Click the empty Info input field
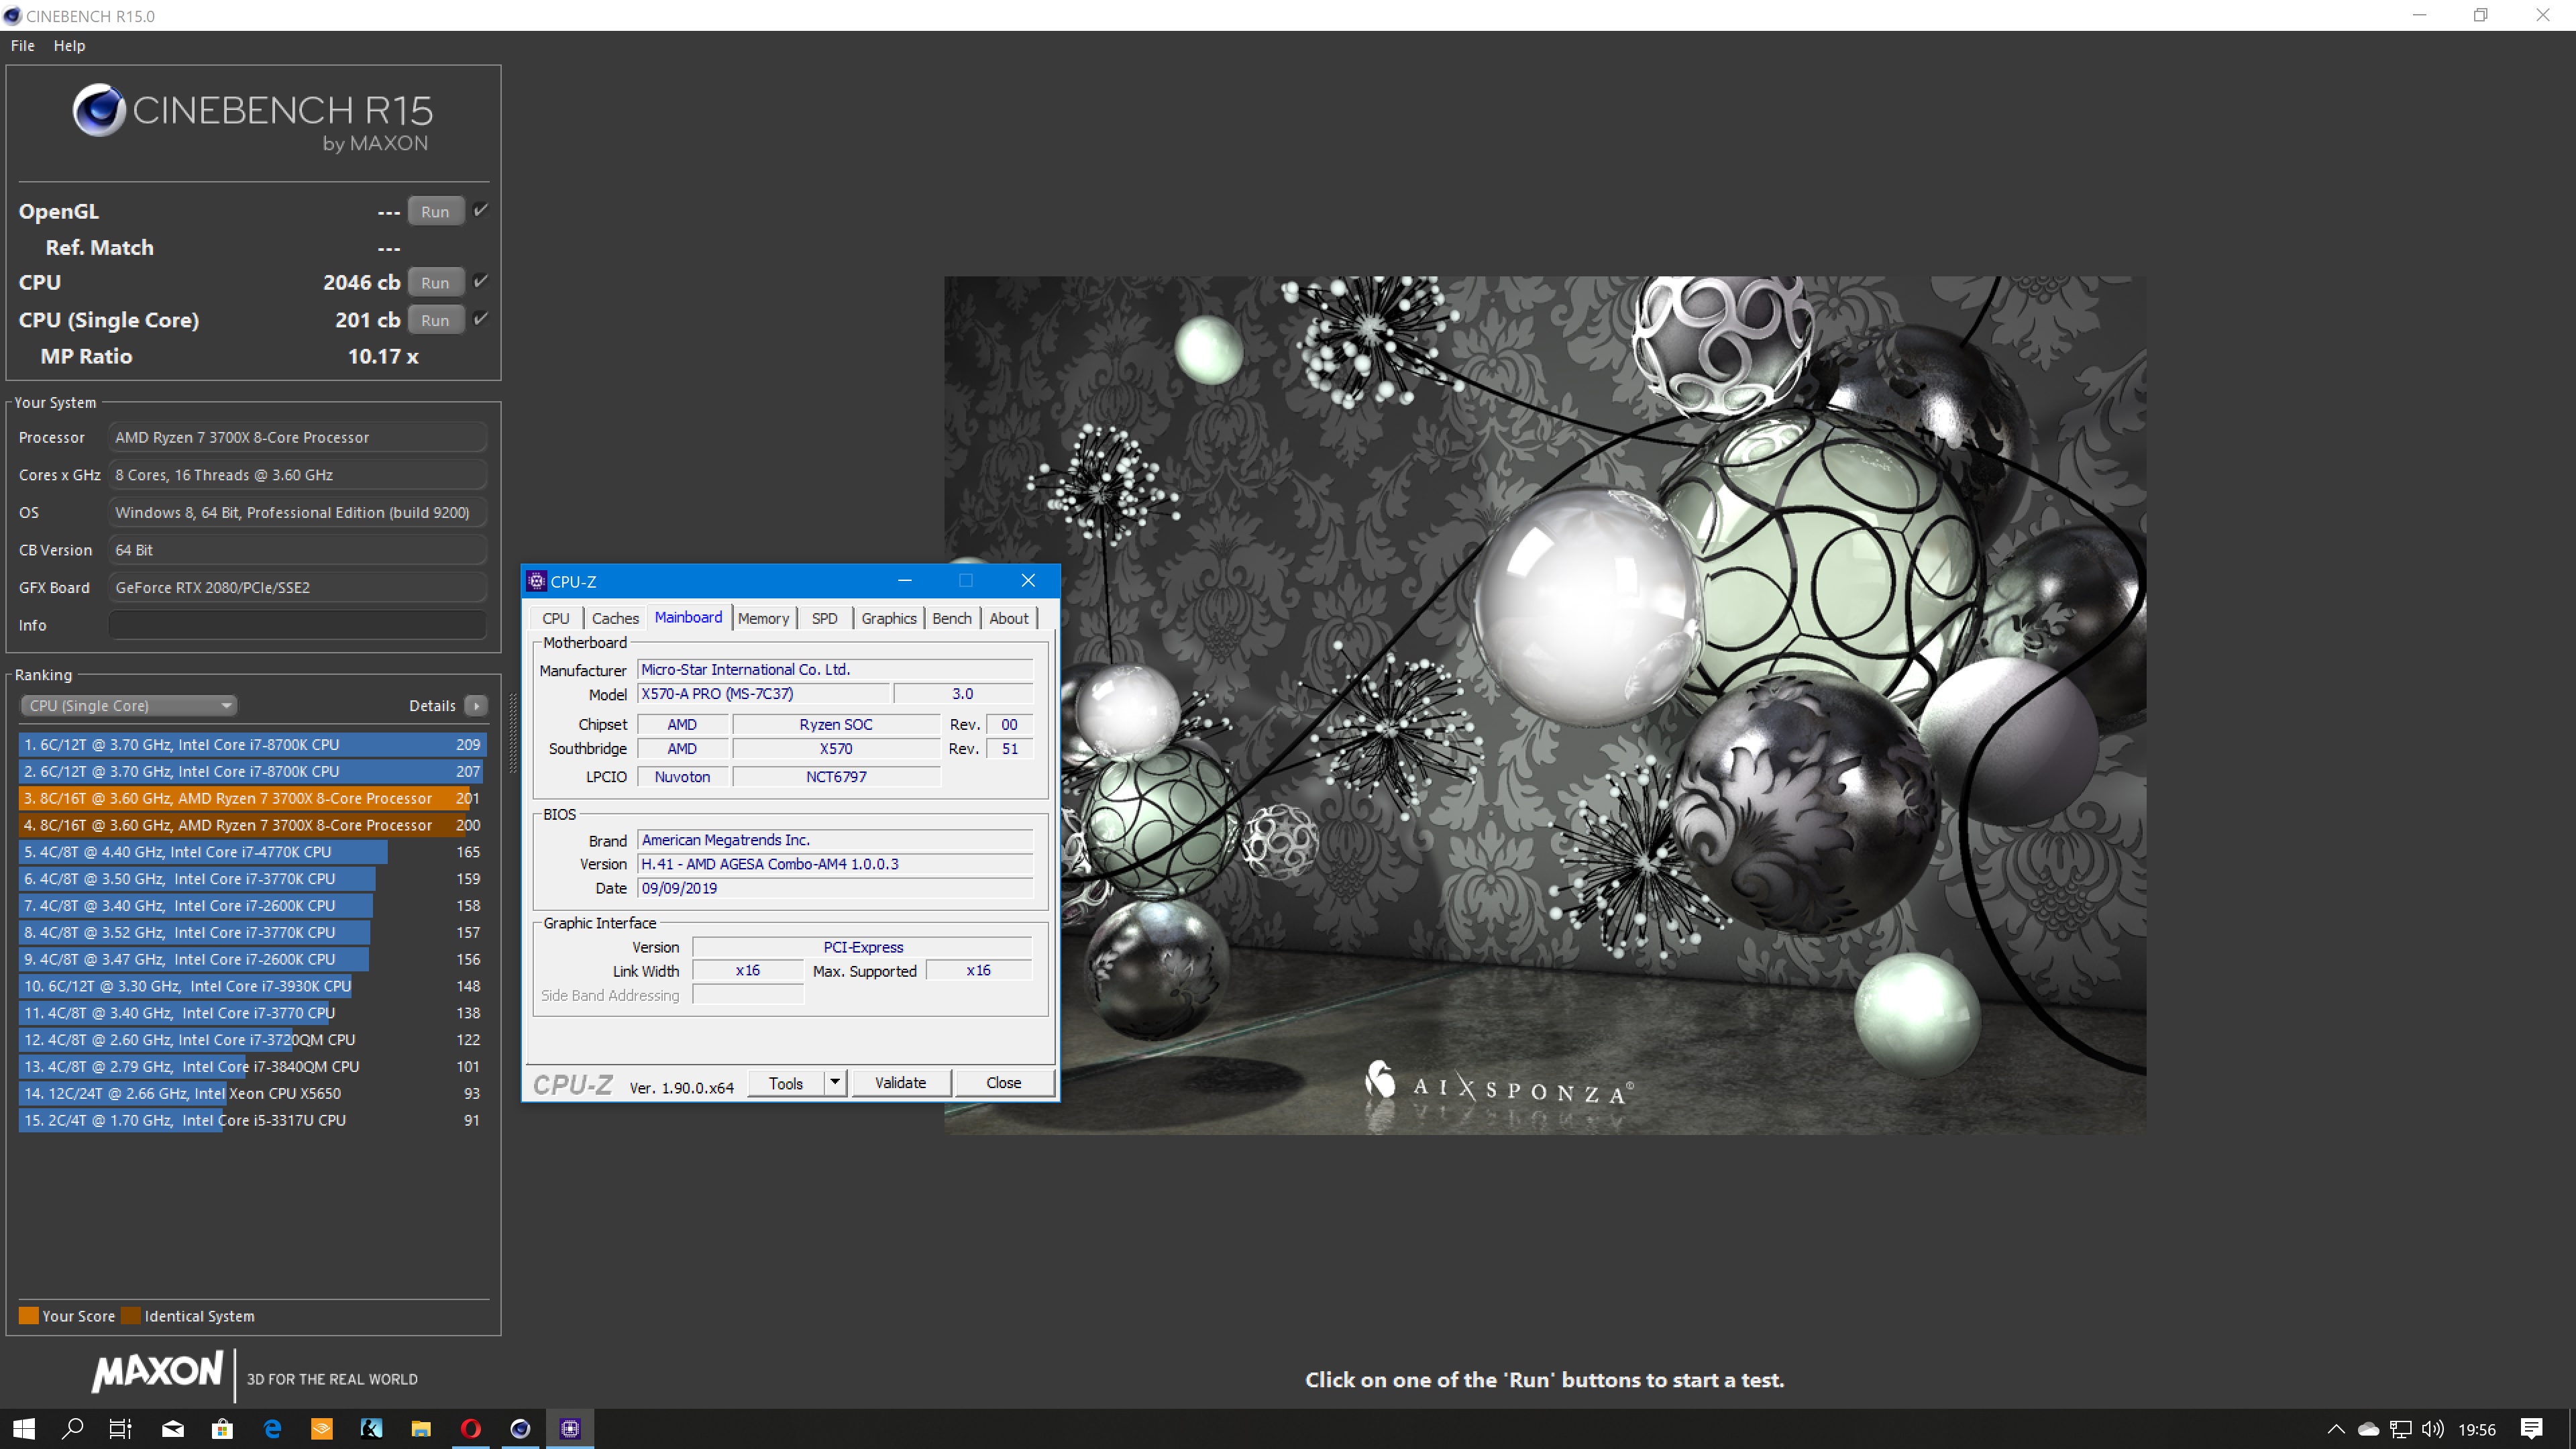This screenshot has width=2576, height=1449. (297, 625)
